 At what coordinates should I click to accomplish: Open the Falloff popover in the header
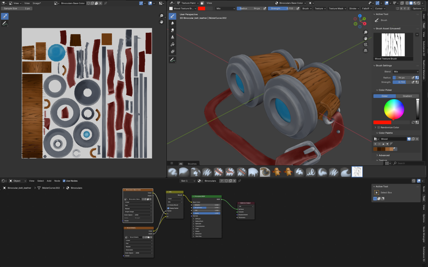367,8
